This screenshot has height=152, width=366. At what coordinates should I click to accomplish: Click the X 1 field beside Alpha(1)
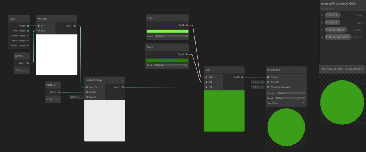[258, 82]
